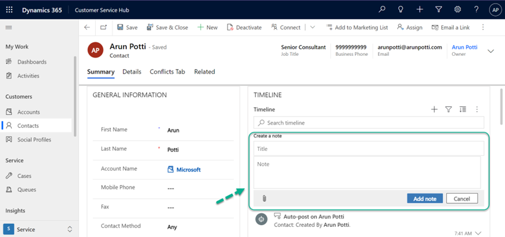Viewport: 505px width, 237px height.
Task: Open the Related tab
Action: (x=204, y=72)
